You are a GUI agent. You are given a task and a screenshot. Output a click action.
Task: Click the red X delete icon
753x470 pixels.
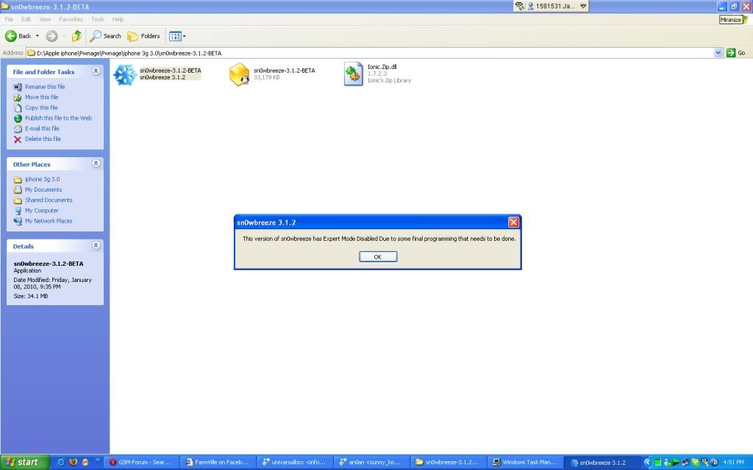click(x=18, y=140)
